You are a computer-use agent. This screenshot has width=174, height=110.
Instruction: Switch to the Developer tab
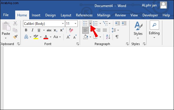tap(150, 15)
